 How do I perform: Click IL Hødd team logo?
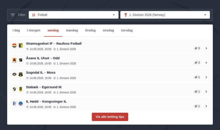[x=14, y=103]
